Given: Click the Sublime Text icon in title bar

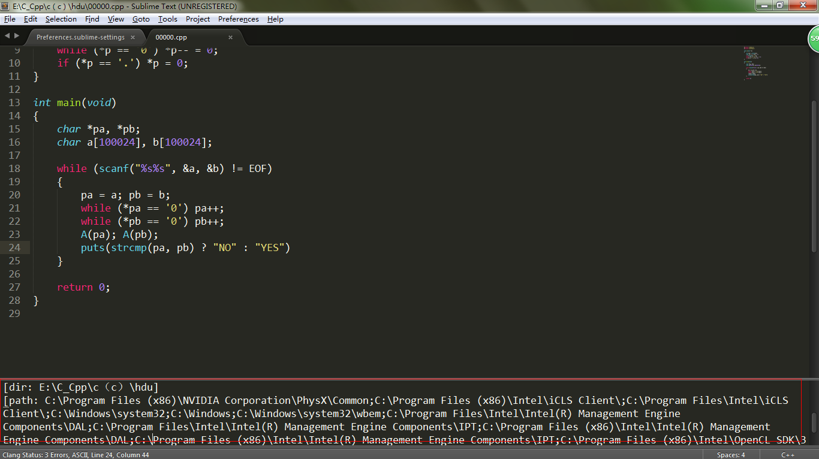Looking at the screenshot, I should pos(6,6).
